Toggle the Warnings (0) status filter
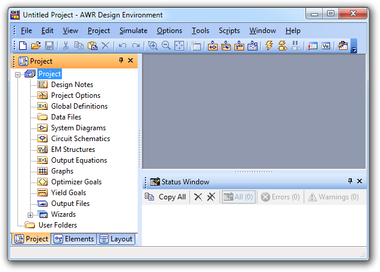 point(334,197)
